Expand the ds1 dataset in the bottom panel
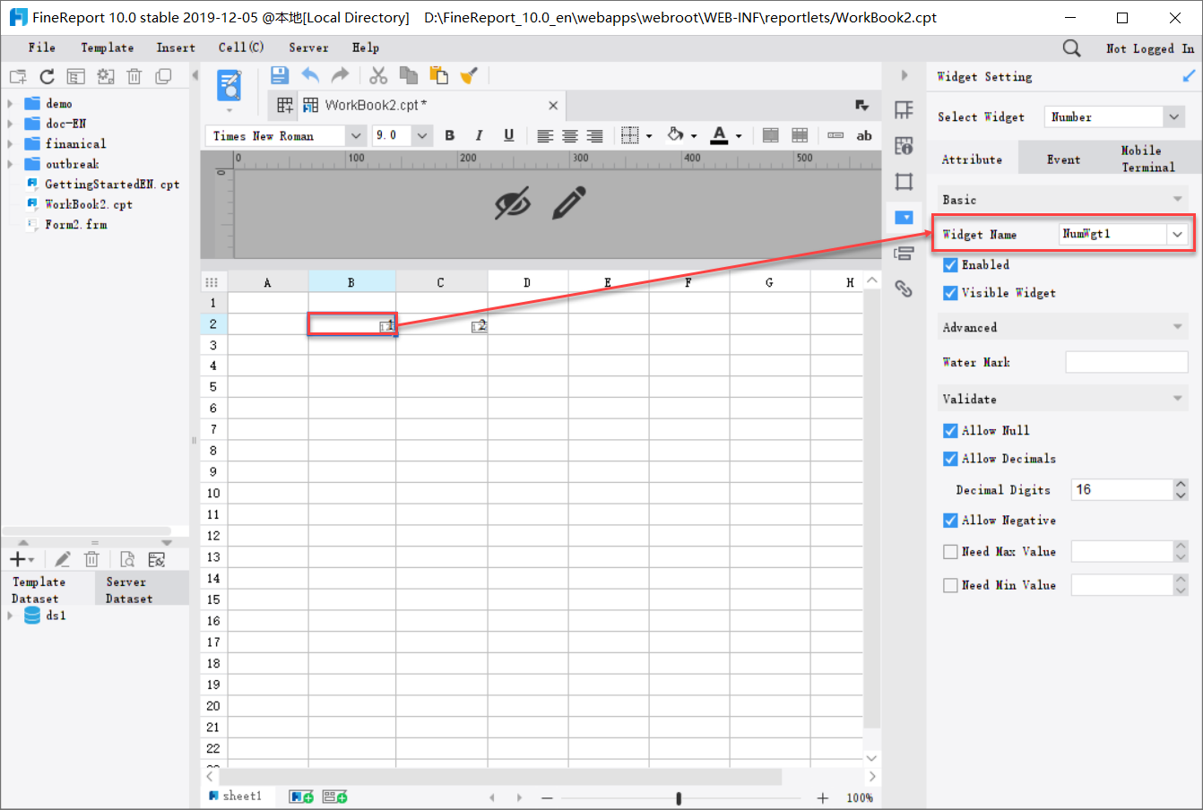Screen dimensions: 1203x810 pyautogui.click(x=10, y=616)
